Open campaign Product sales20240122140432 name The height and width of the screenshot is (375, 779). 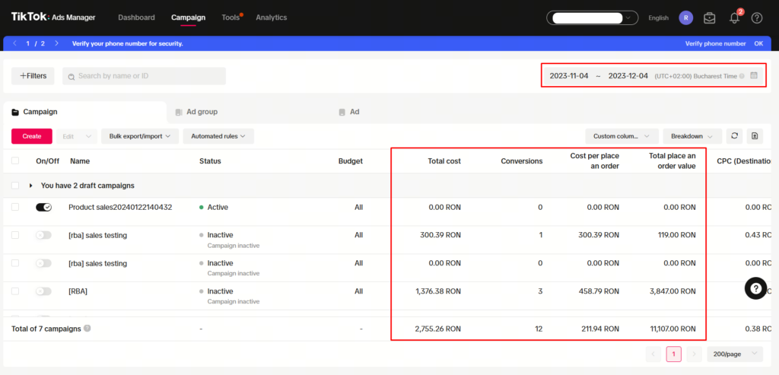(x=120, y=207)
